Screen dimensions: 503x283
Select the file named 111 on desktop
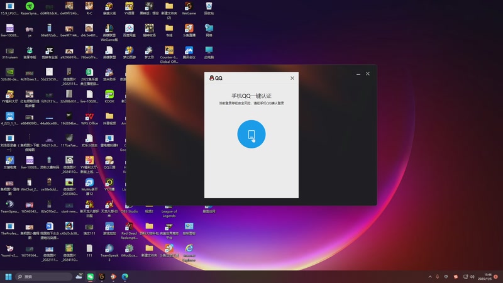click(x=89, y=250)
